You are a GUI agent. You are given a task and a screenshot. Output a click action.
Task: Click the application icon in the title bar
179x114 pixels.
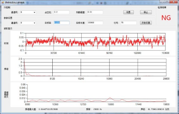click(3, 3)
